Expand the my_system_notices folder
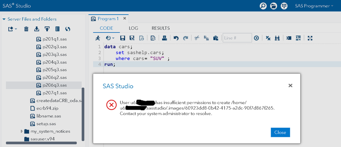The image size is (341, 147). pos(22,131)
